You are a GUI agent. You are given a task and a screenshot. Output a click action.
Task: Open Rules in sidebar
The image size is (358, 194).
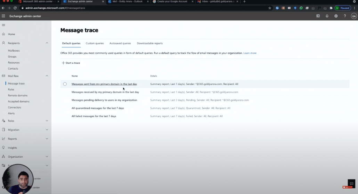(x=11, y=89)
